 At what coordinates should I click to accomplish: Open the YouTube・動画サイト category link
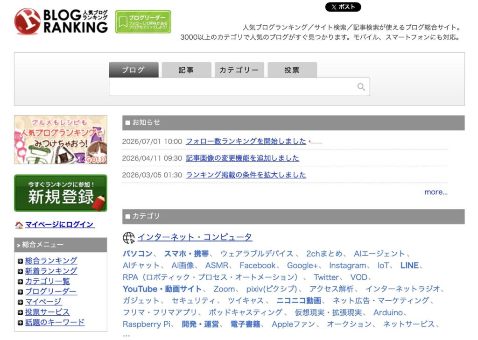162,289
